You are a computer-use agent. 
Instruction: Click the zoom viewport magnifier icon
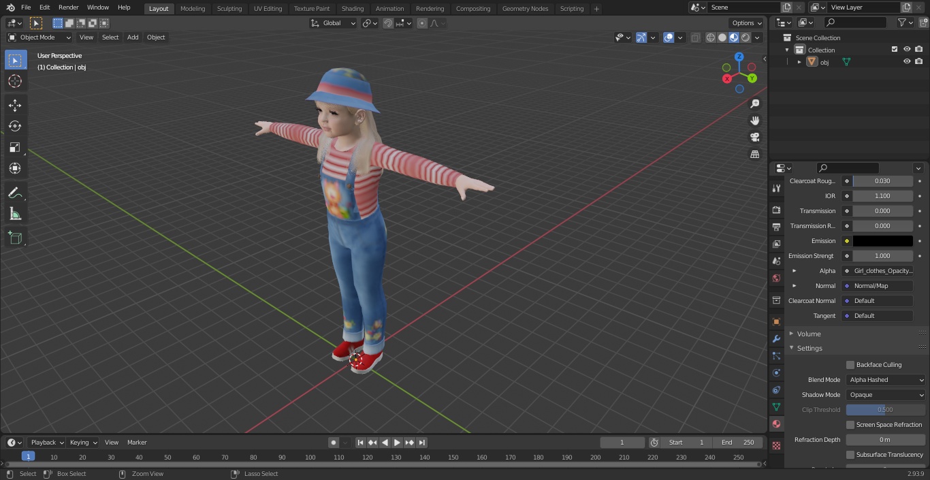pos(755,104)
